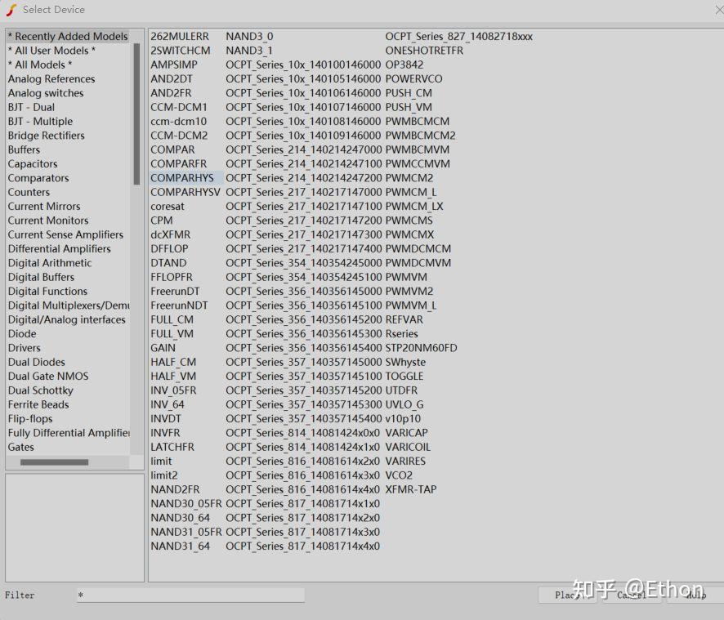Viewport: 724px width, 620px height.
Task: Select Digital Buffers category
Action: pos(41,277)
